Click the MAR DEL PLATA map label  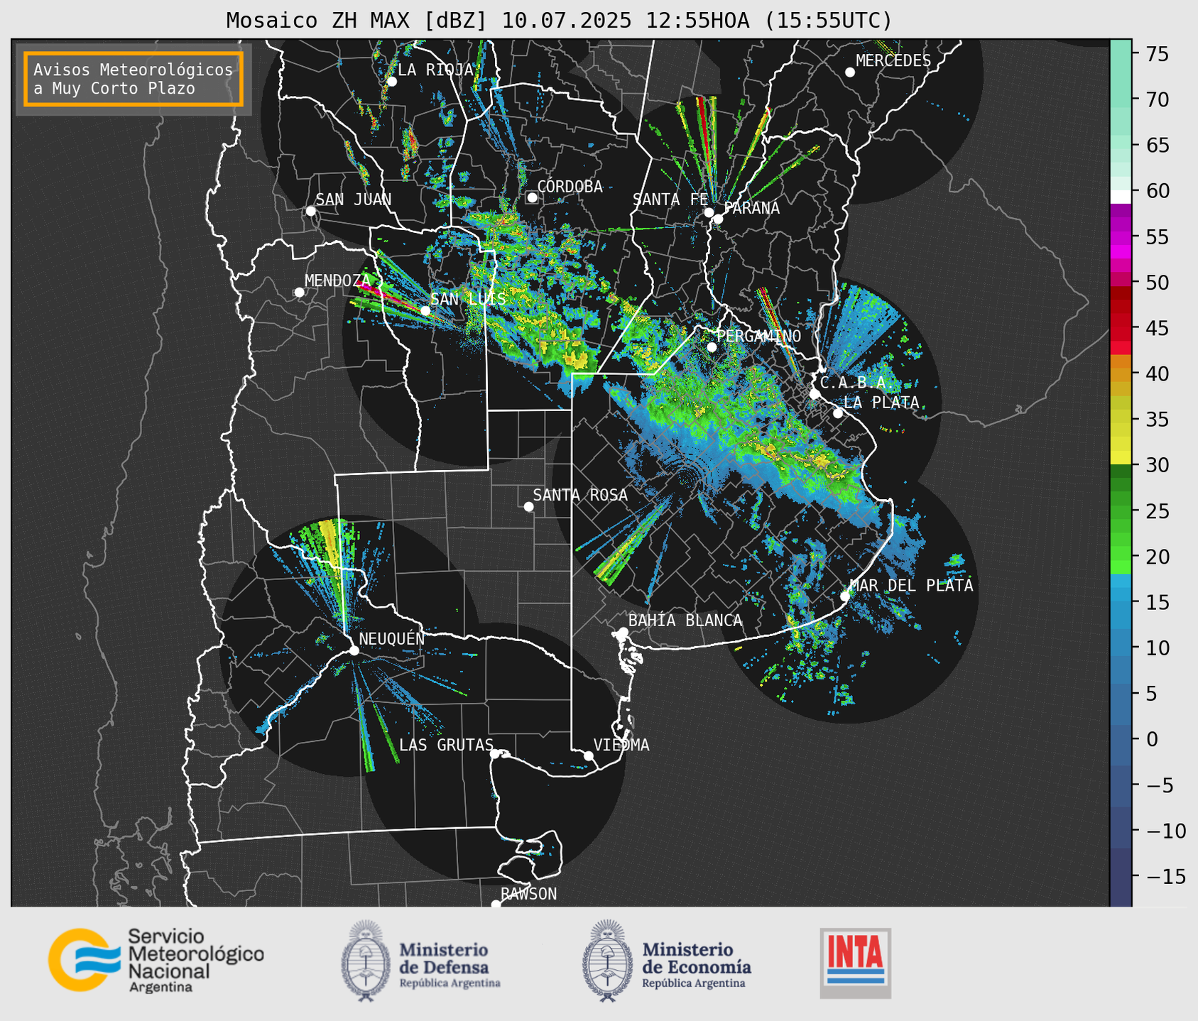click(912, 586)
